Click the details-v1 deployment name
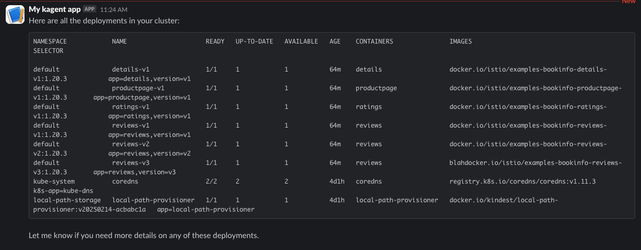 pyautogui.click(x=131, y=70)
